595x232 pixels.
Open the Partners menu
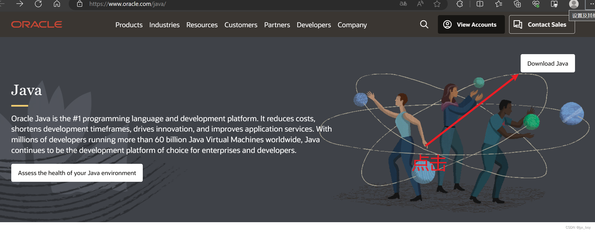click(277, 25)
